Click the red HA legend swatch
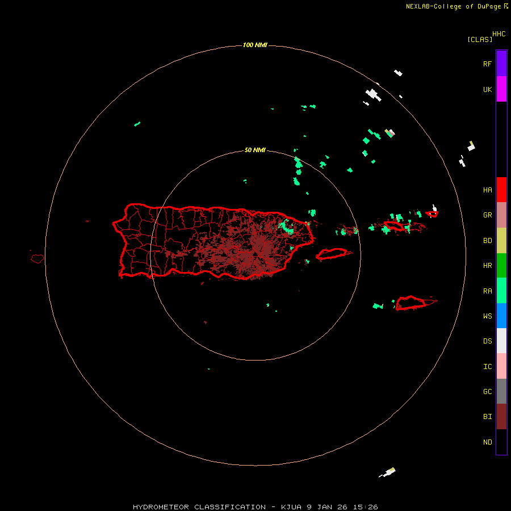This screenshot has height=511, width=511. [501, 190]
